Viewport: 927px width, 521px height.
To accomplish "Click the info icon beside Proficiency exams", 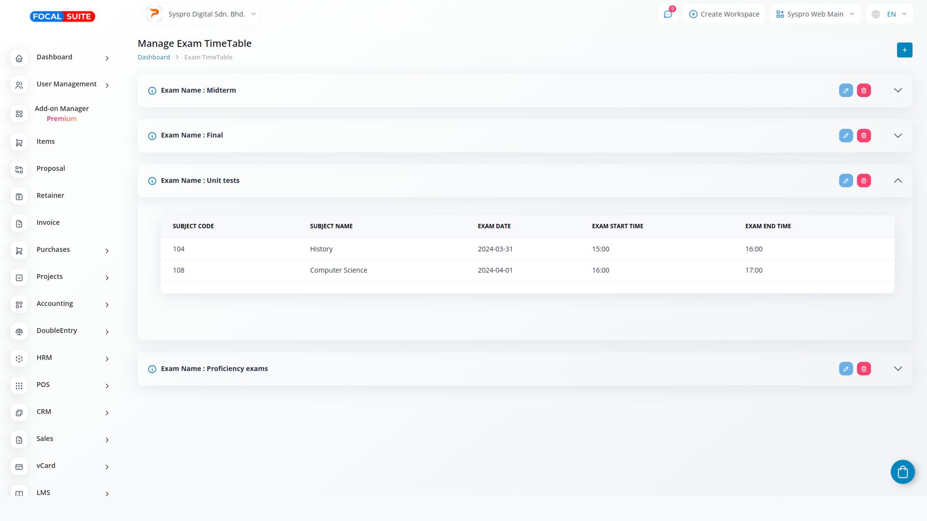I will 152,369.
